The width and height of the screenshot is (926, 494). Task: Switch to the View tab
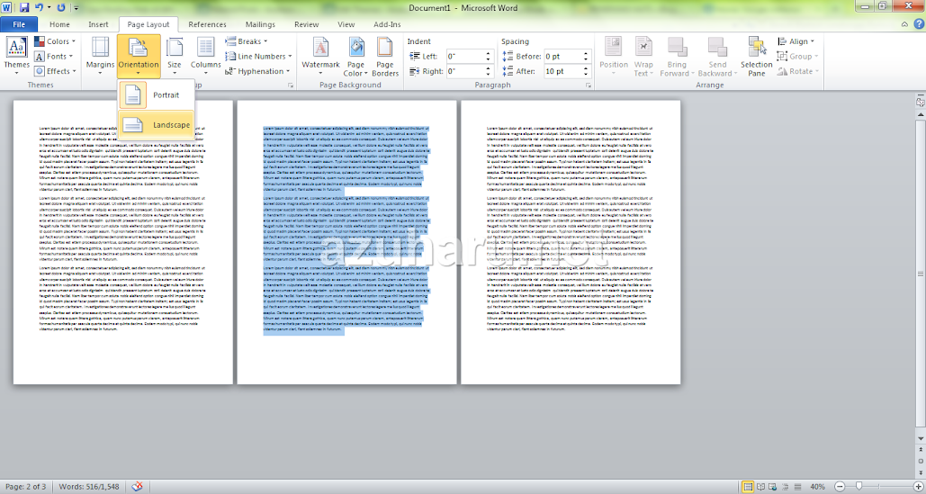click(x=346, y=24)
